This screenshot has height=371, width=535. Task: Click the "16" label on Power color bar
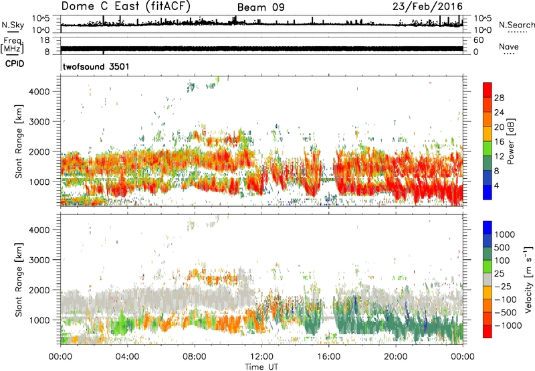499,142
